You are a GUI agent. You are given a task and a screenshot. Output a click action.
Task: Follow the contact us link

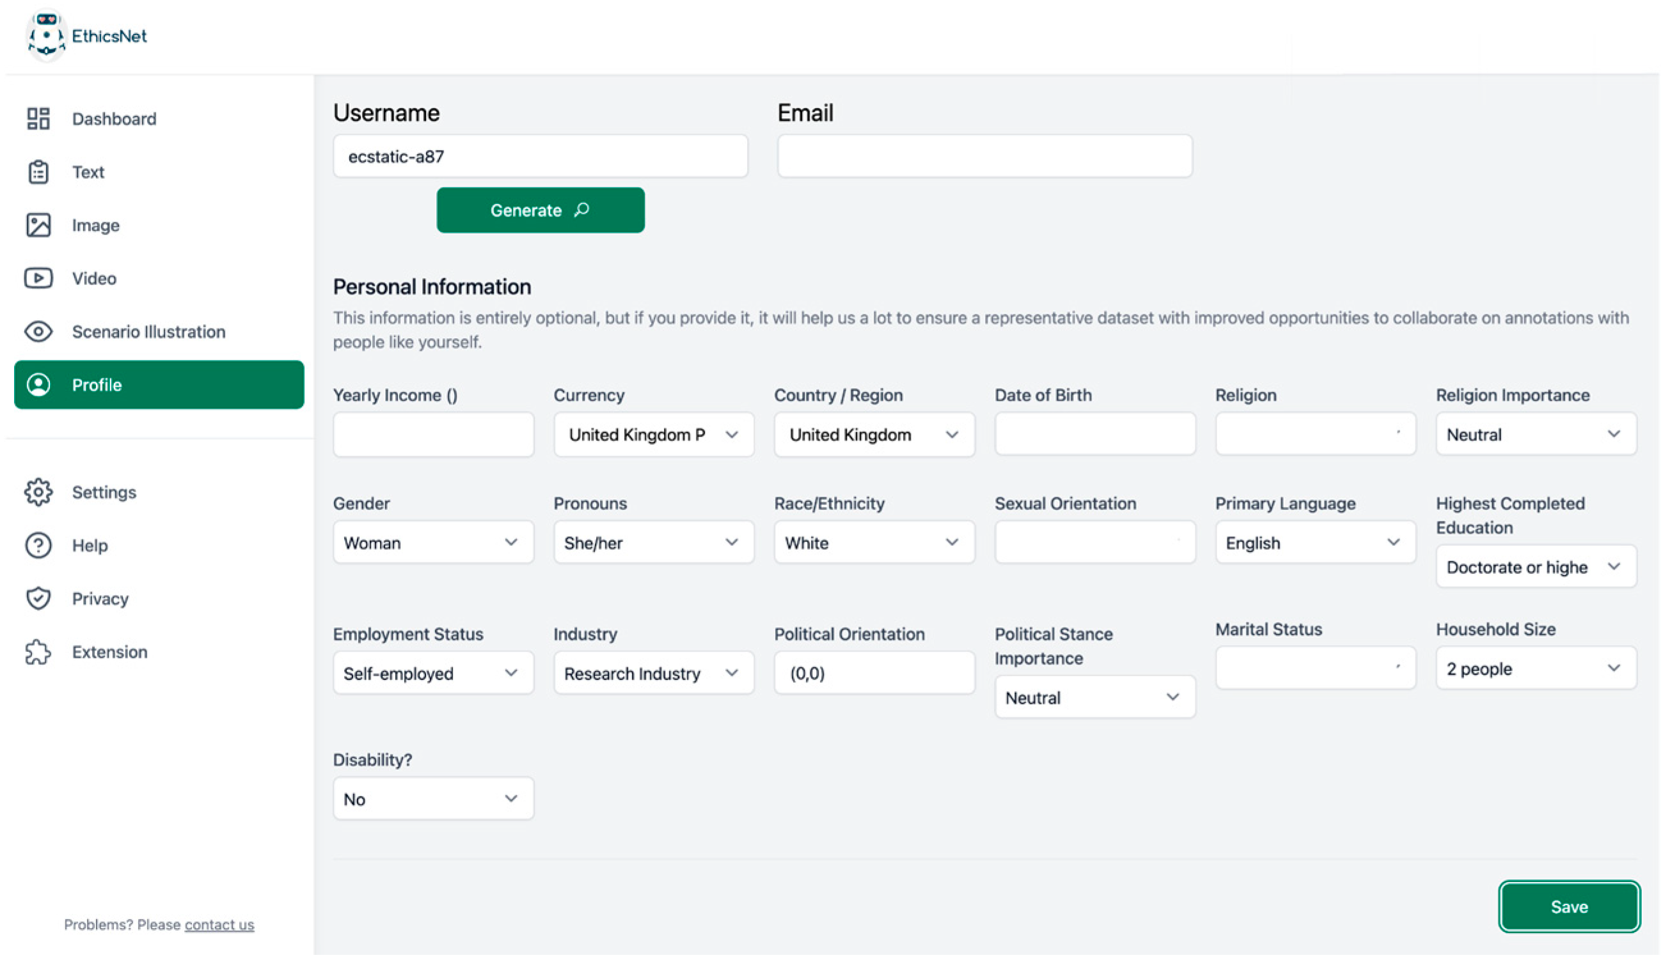tap(219, 924)
